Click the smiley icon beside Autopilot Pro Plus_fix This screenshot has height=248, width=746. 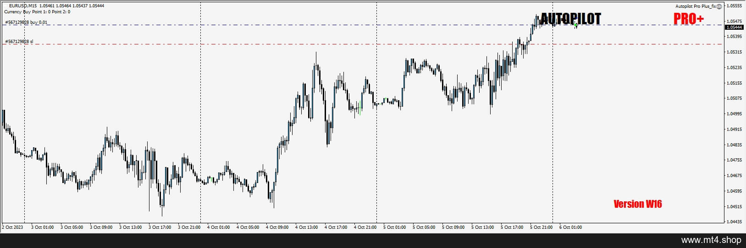719,6
